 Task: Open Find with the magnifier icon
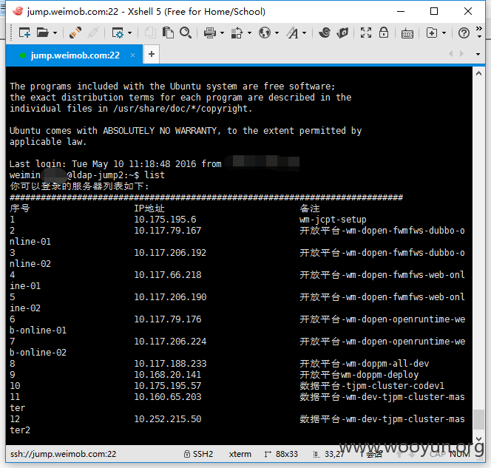[186, 33]
